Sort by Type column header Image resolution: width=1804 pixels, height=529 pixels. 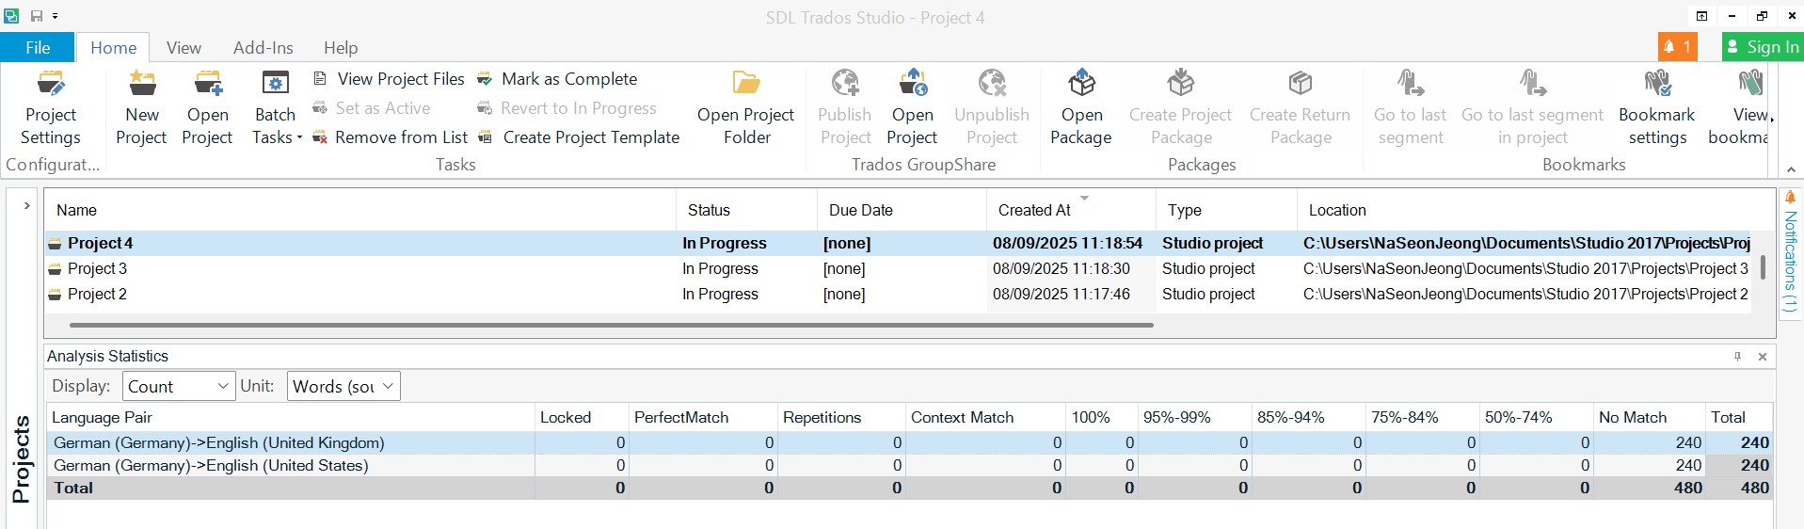coord(1226,210)
